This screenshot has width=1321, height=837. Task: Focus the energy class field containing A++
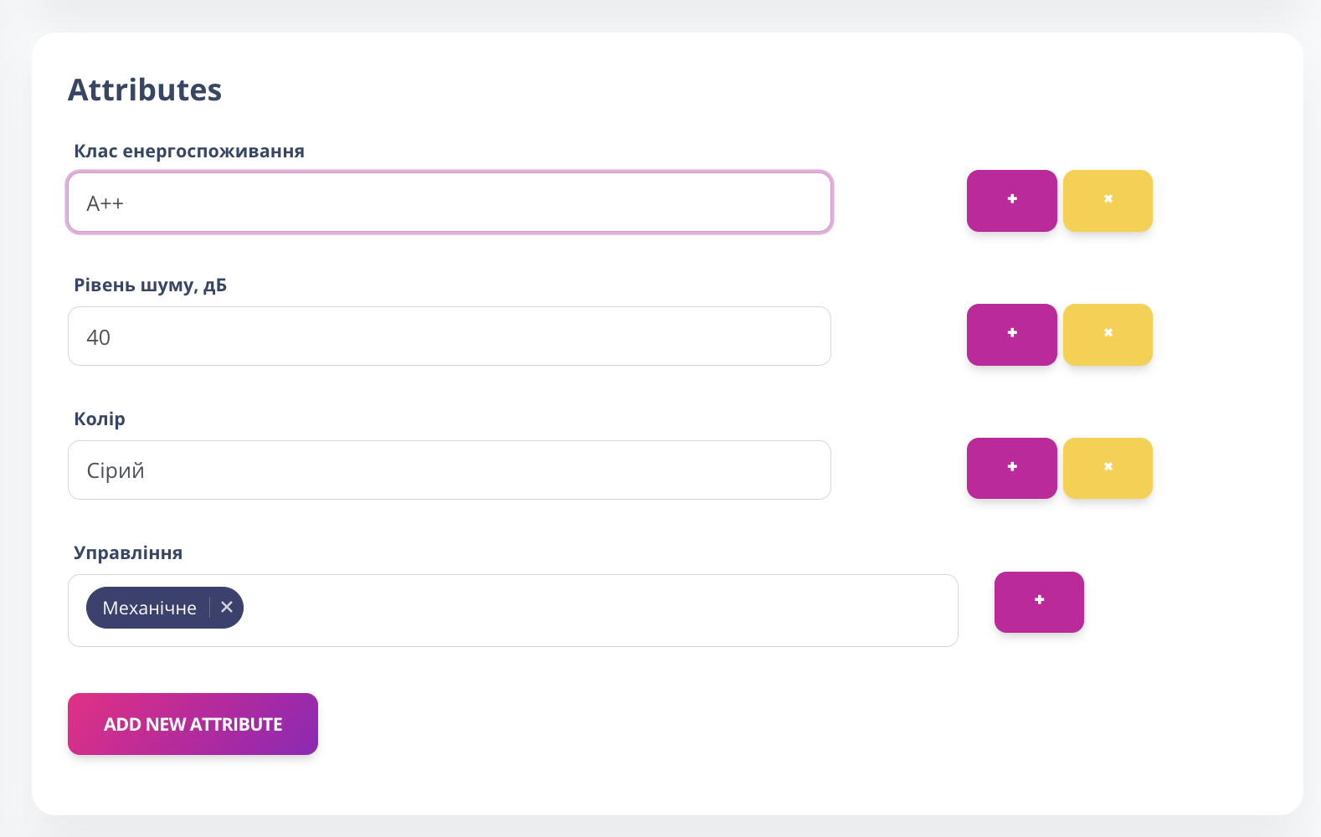click(x=449, y=203)
